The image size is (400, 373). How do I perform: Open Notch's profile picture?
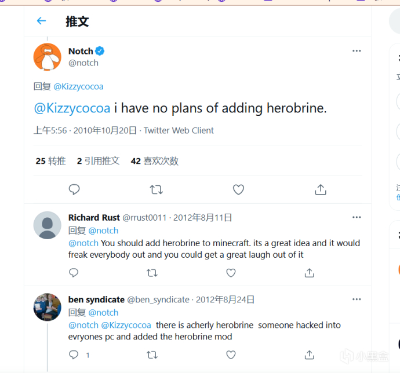click(47, 57)
